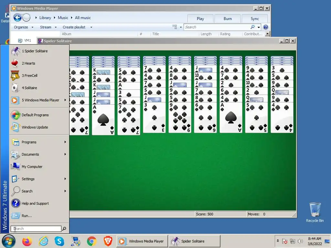
Task: Click the Search magnifying glass icon in menu
Action: tap(16, 191)
